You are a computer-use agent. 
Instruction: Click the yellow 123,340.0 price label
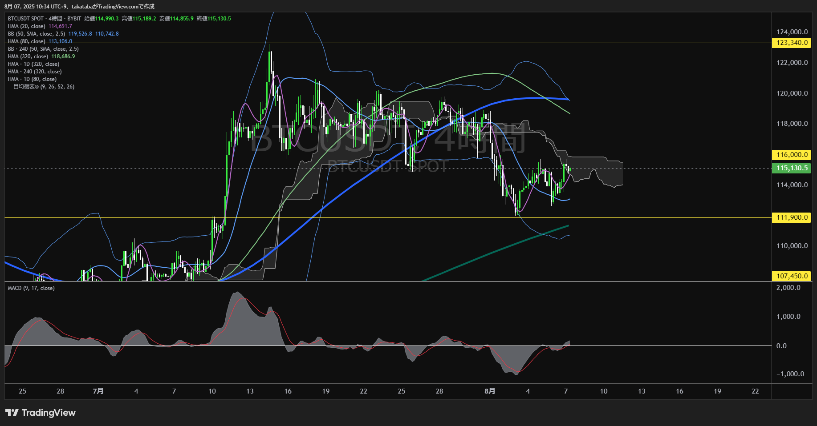791,43
